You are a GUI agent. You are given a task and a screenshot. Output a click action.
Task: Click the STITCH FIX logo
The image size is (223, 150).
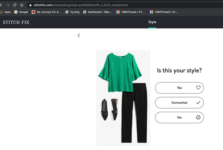click(16, 22)
